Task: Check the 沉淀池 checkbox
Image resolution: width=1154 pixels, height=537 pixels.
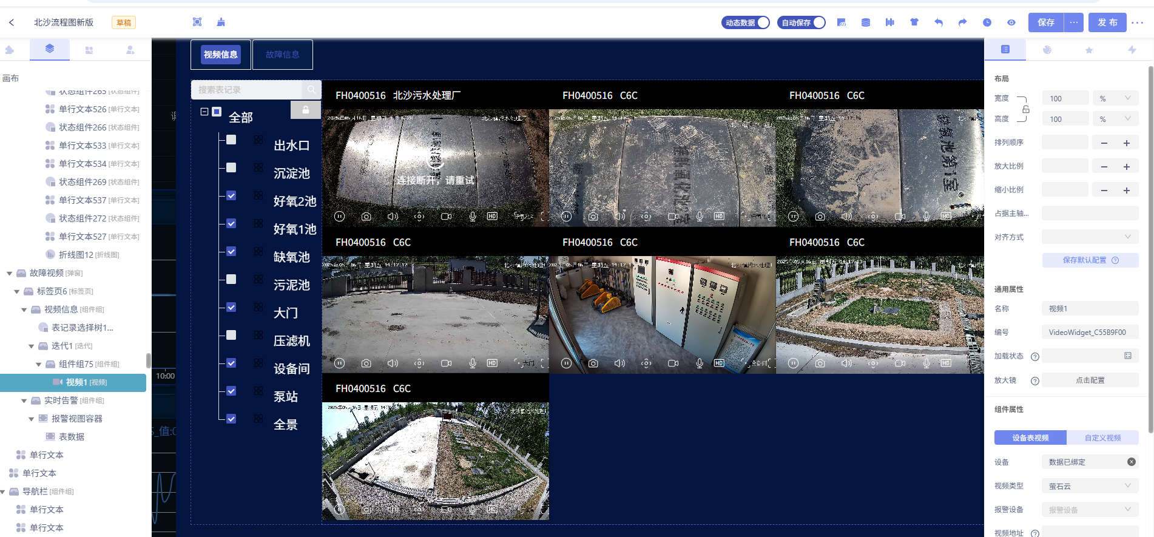Action: [231, 167]
